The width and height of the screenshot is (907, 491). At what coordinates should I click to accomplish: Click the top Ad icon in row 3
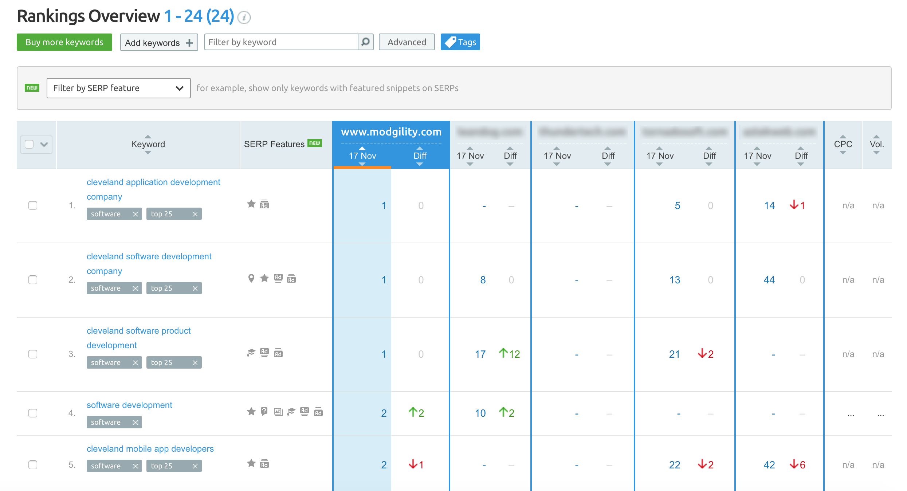[x=264, y=353]
